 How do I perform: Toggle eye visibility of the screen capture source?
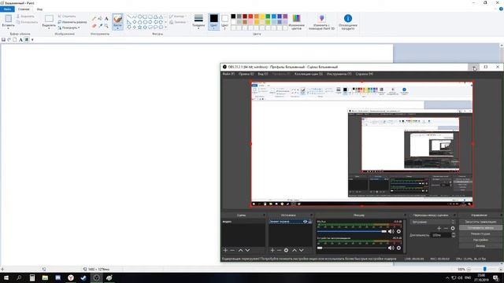pos(305,222)
